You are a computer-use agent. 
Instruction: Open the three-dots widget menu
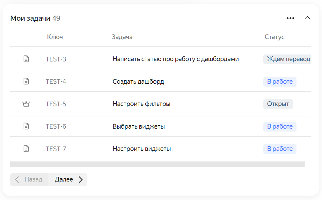(x=290, y=18)
